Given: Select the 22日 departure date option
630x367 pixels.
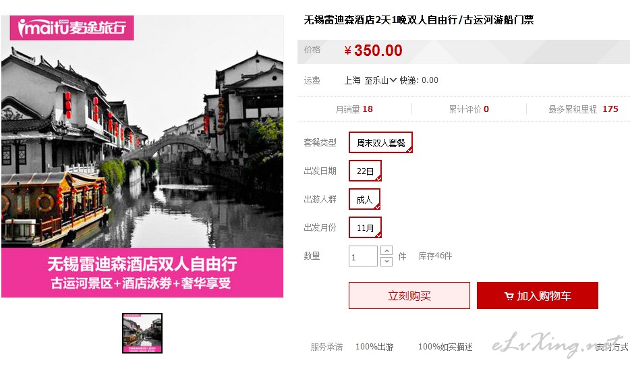Looking at the screenshot, I should click(x=365, y=171).
